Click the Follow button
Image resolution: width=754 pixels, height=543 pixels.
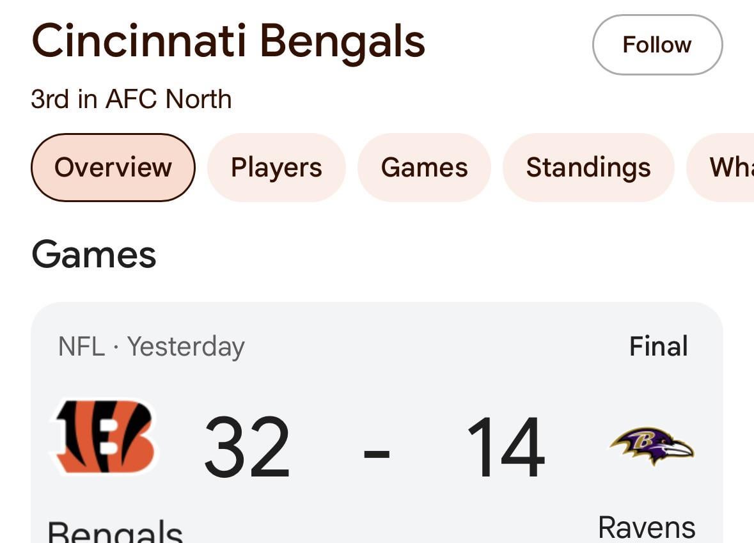[x=657, y=45]
